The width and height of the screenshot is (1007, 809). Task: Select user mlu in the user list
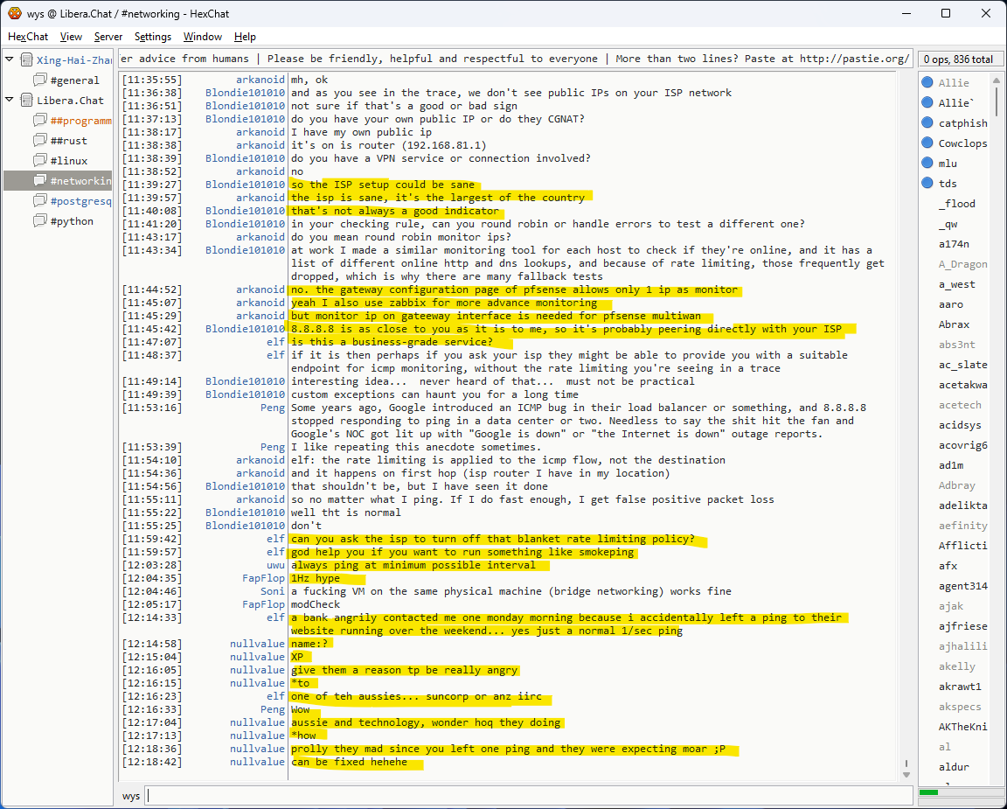(x=948, y=164)
